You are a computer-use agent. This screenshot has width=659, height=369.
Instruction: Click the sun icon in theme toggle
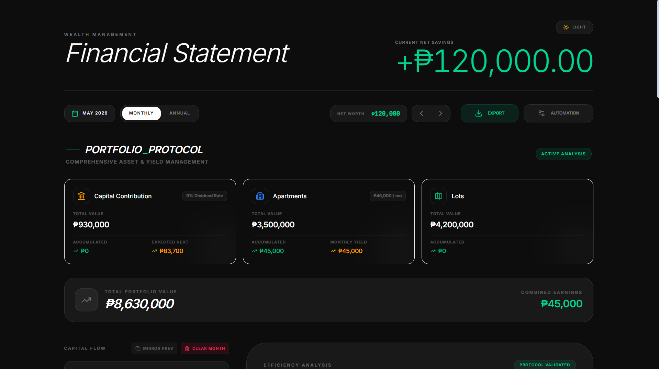[x=566, y=27]
